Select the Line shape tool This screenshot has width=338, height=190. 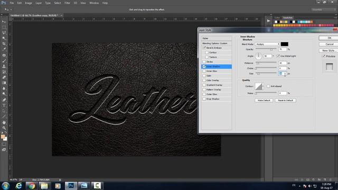click(x=4, y=117)
